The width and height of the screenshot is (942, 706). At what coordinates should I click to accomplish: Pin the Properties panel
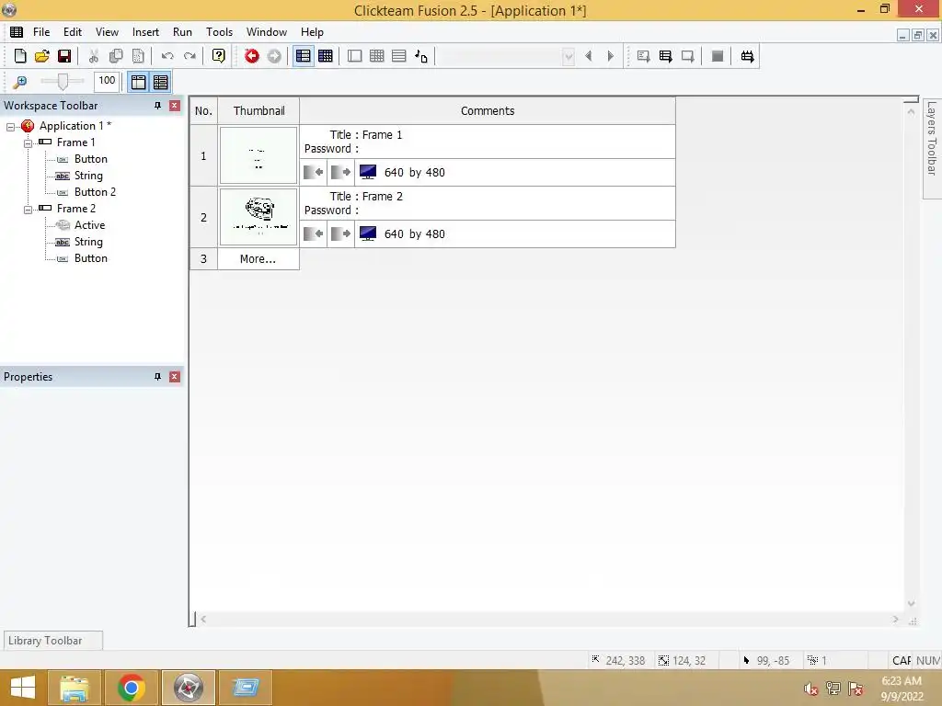(x=157, y=377)
